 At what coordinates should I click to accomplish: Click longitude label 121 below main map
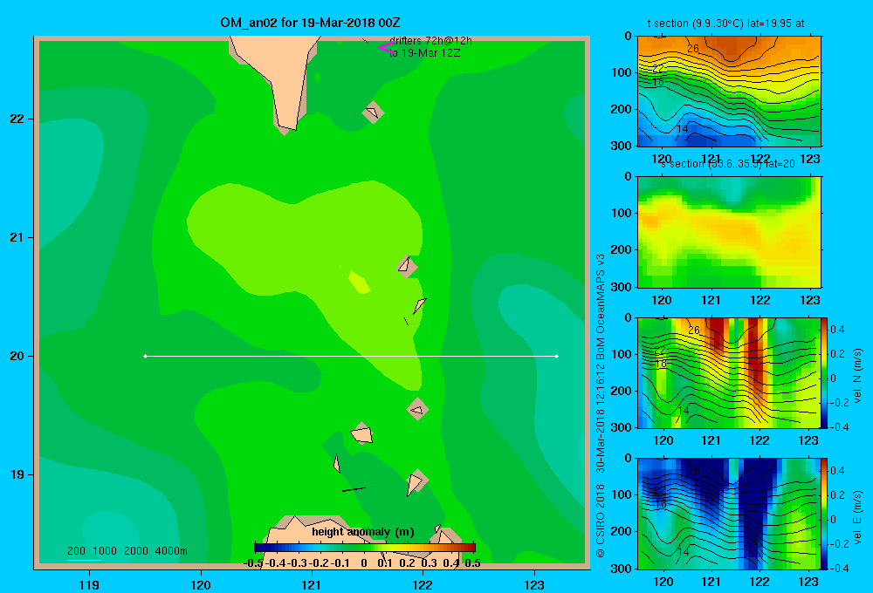pos(312,584)
